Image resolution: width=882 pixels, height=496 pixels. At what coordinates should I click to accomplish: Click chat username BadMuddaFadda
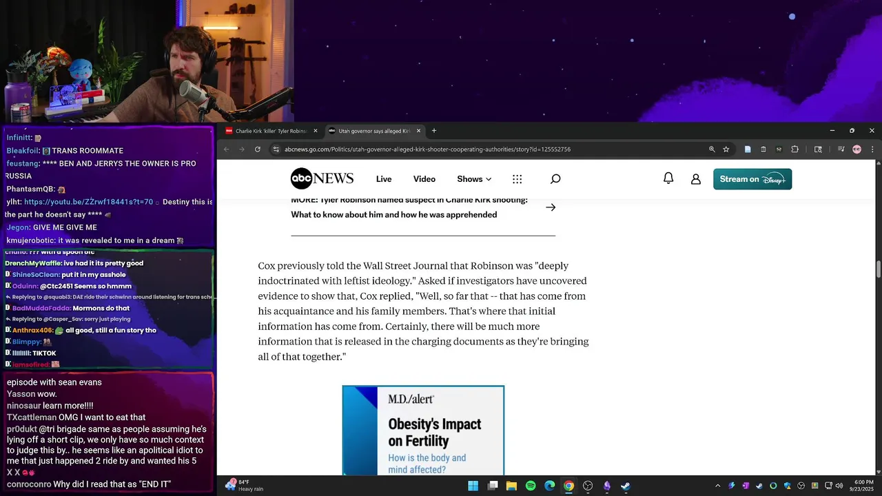(x=43, y=308)
